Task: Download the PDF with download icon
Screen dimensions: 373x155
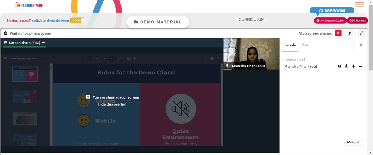Action: click(x=206, y=58)
